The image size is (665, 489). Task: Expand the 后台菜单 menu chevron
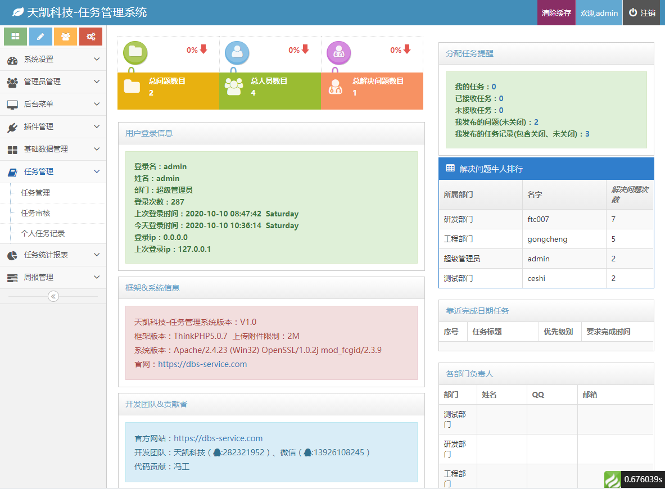97,104
